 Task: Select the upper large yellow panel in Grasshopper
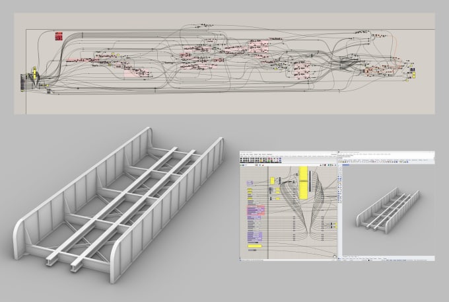(x=303, y=174)
